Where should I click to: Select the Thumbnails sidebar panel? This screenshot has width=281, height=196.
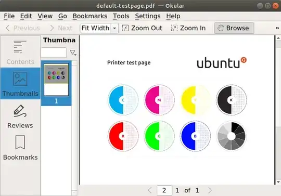(20, 83)
